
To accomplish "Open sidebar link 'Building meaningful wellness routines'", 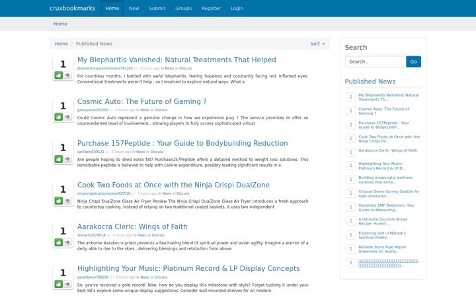I will (x=385, y=179).
